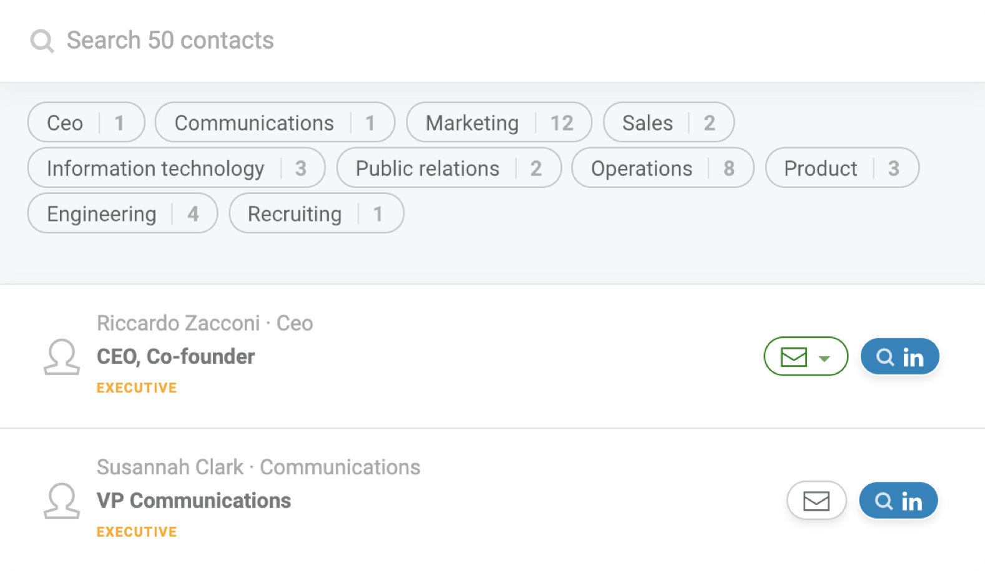Open LinkedIn search for Susannah Clark

click(898, 500)
